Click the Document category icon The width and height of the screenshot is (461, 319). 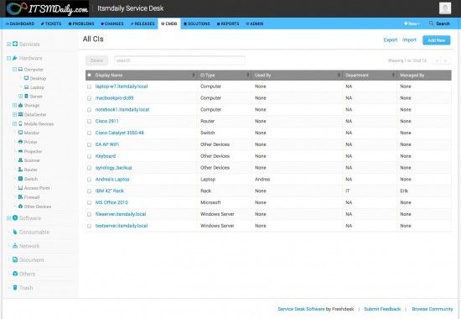point(15,259)
